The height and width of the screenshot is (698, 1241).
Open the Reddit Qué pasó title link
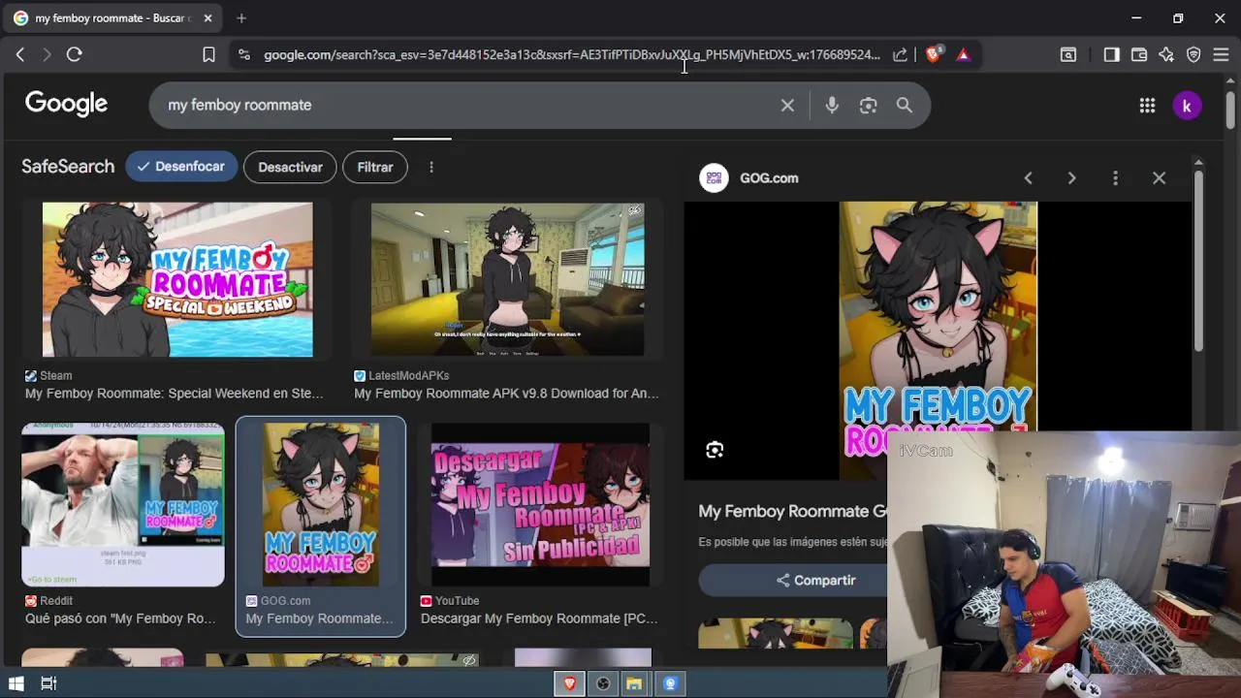[x=120, y=619]
